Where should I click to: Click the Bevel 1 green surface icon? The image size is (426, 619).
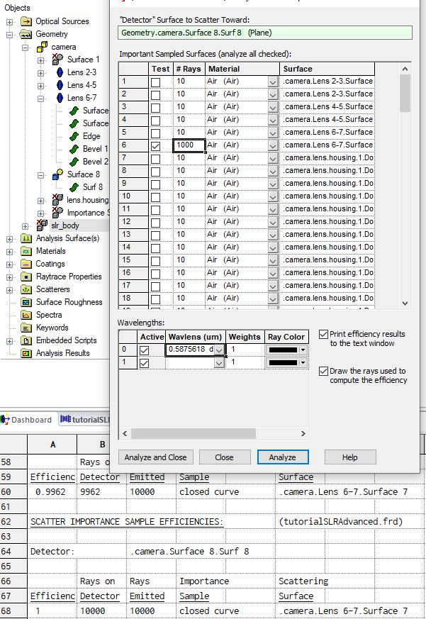[74, 149]
